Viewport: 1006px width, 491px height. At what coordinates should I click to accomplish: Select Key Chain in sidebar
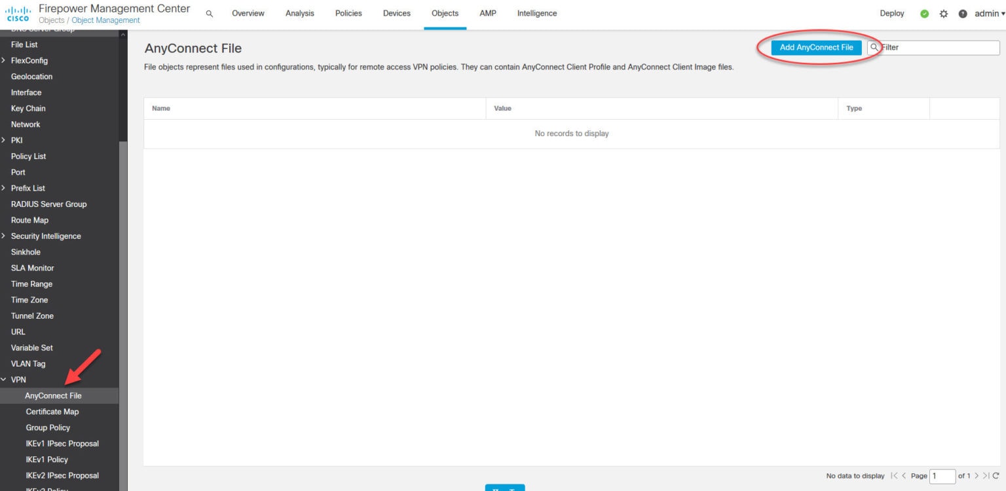coord(28,109)
